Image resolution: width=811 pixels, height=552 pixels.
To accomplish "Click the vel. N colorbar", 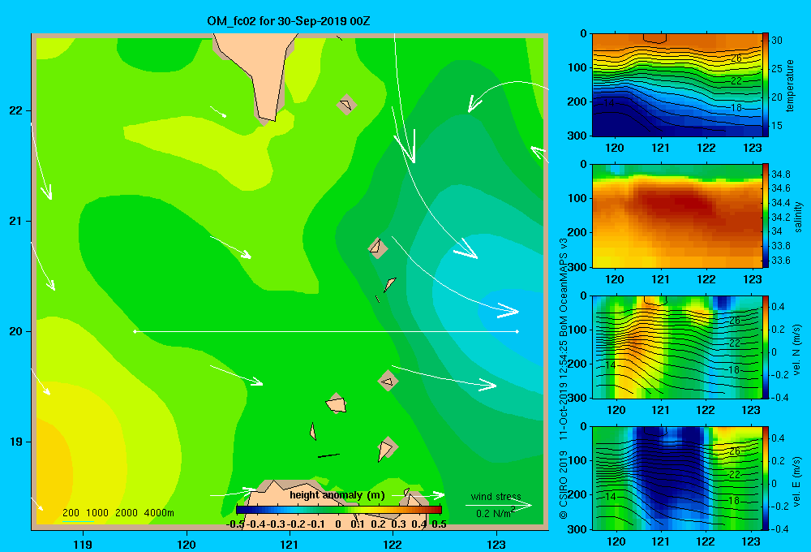I will coord(766,347).
